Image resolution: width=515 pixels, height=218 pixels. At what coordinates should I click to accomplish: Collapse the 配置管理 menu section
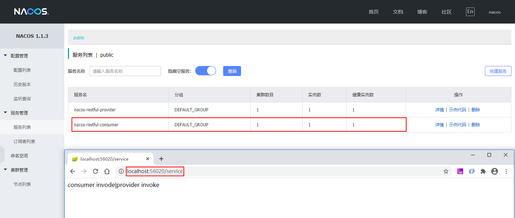[5, 56]
